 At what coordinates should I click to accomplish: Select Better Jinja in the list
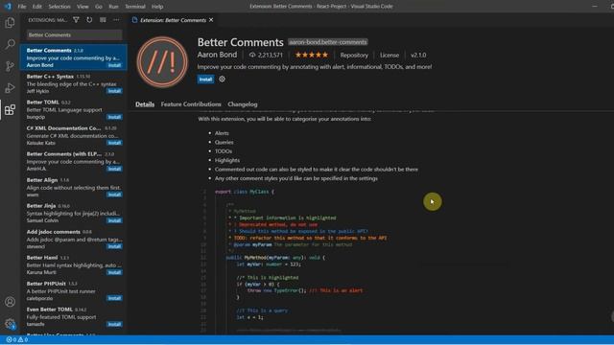click(74, 213)
